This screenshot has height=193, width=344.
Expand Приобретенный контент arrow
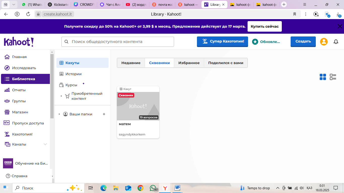(x=61, y=96)
